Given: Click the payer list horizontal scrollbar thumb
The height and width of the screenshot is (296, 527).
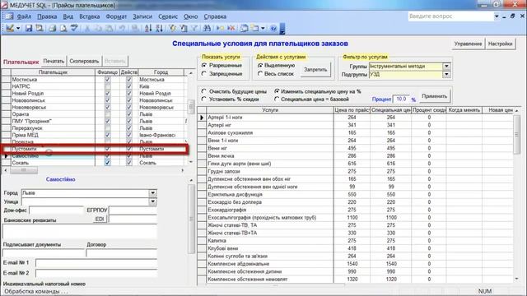Looking at the screenshot, I should click(x=24, y=170).
